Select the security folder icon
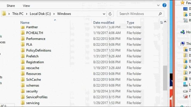This screenshot has width=191, height=107. coord(23,91)
